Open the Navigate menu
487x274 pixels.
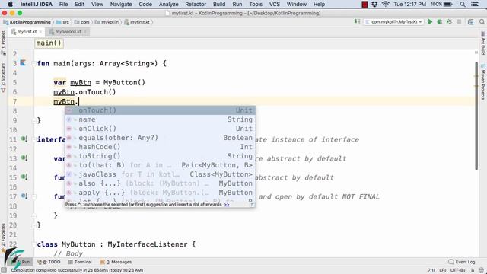click(x=121, y=4)
